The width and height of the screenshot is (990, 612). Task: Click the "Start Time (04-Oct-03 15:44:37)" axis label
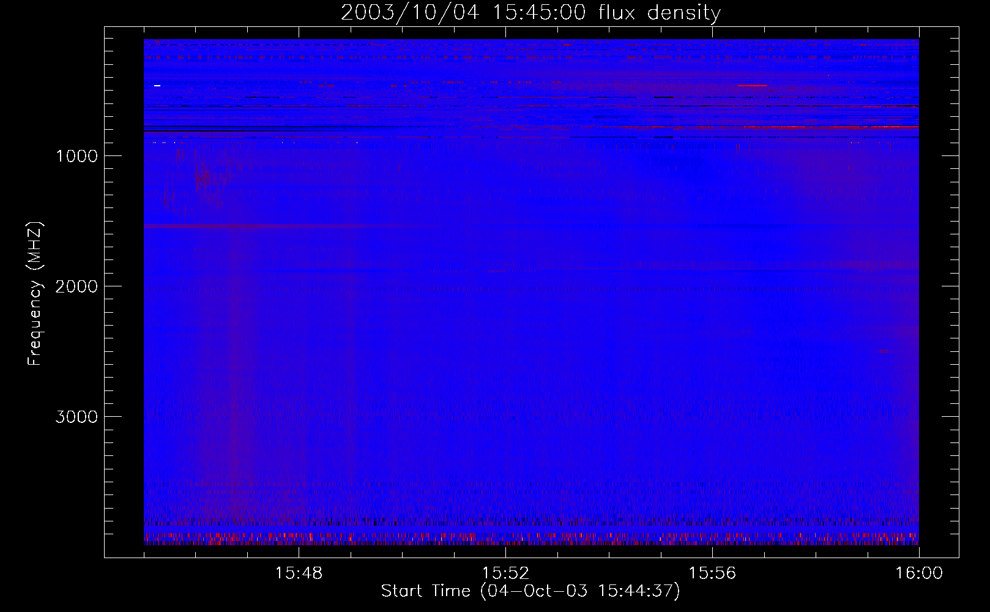(x=530, y=591)
